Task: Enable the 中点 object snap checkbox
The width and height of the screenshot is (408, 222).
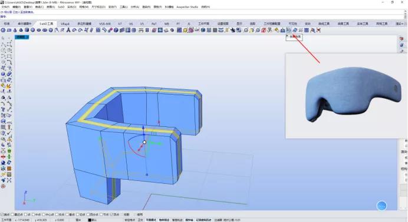Action: click(33, 214)
